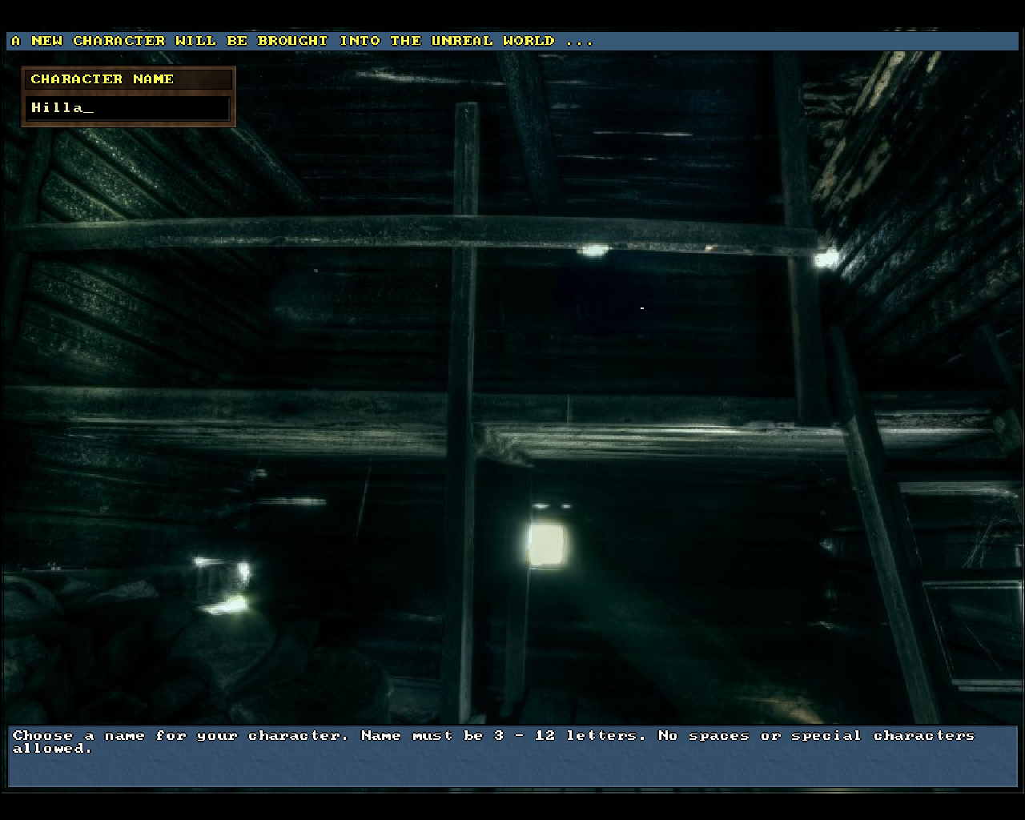Click the upper horizontal wooden beam

[x=400, y=232]
